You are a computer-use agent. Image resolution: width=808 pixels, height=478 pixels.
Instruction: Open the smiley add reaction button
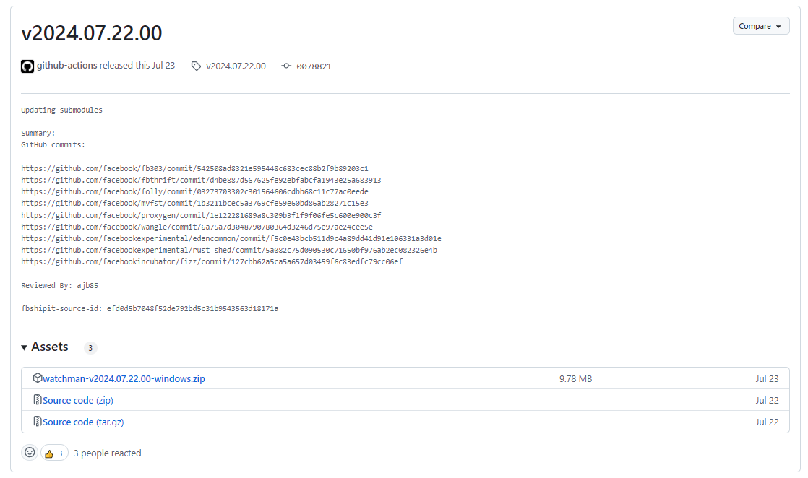(x=30, y=452)
